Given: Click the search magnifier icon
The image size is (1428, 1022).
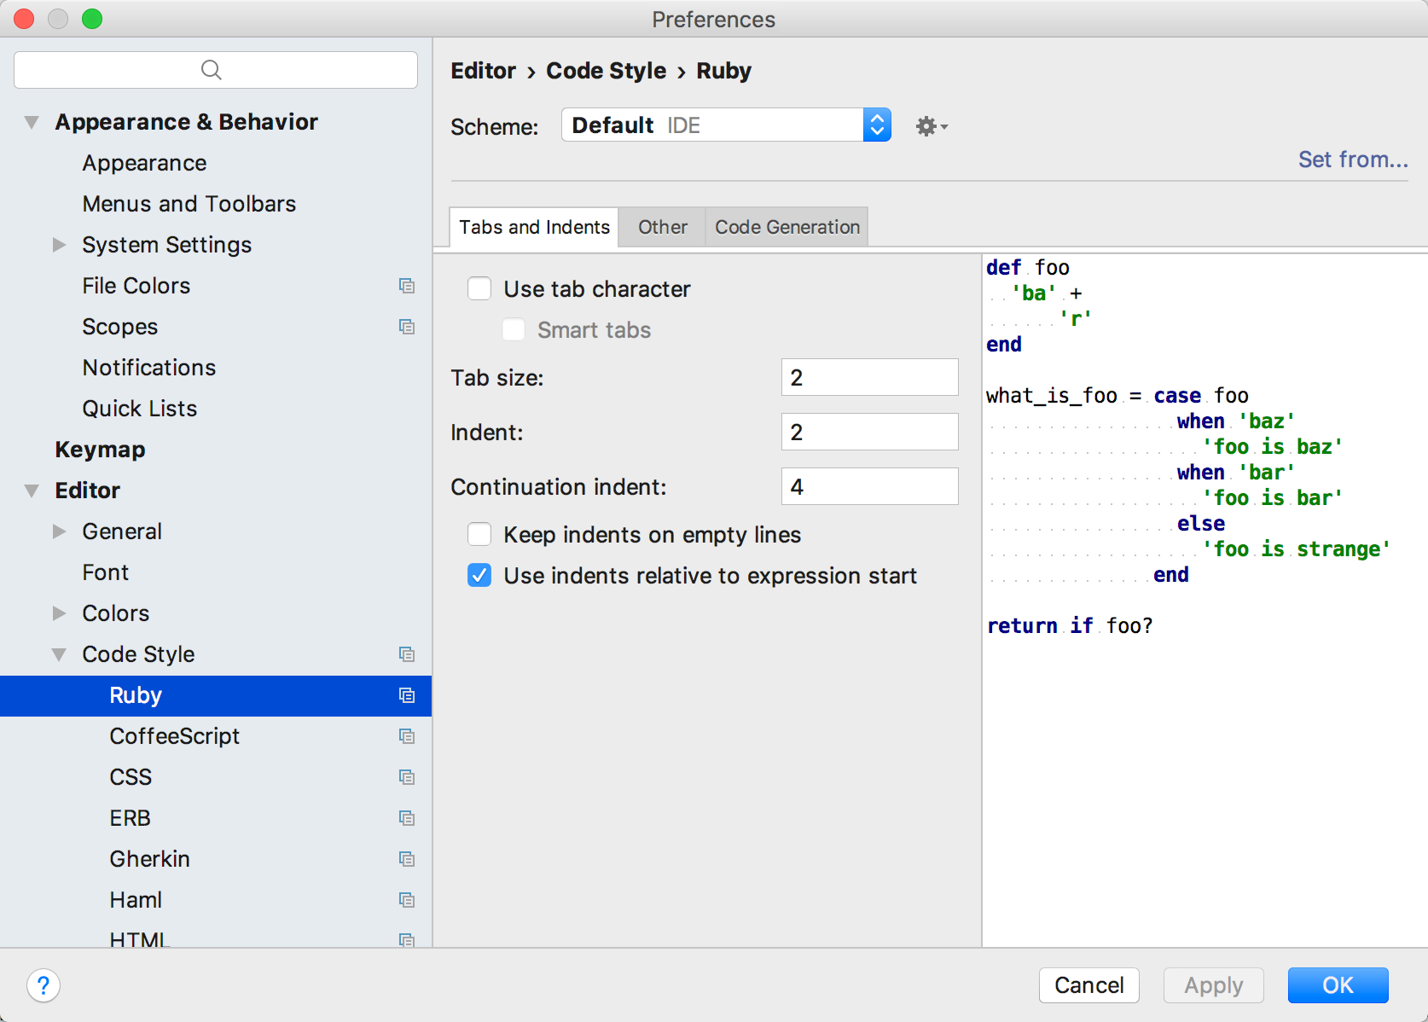Looking at the screenshot, I should point(212,70).
